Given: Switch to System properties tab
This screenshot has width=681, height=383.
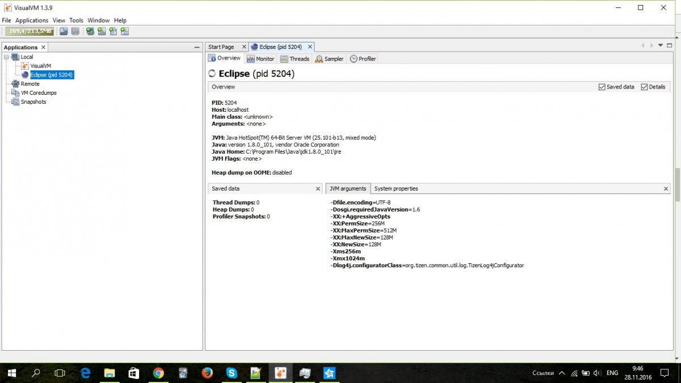Looking at the screenshot, I should (x=396, y=188).
